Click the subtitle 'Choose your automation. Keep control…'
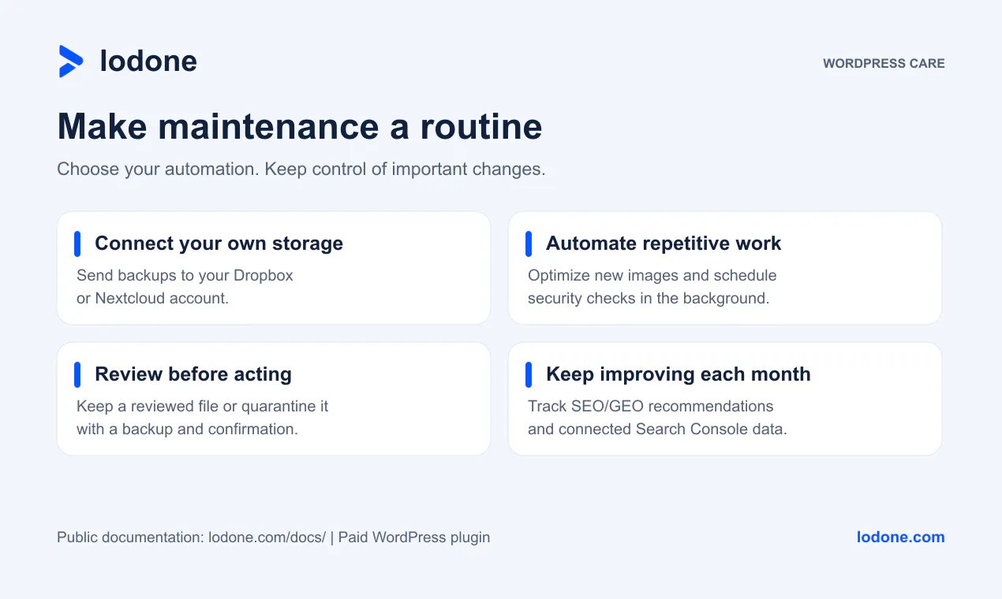Screen dimensions: 1002x599 click(301, 169)
